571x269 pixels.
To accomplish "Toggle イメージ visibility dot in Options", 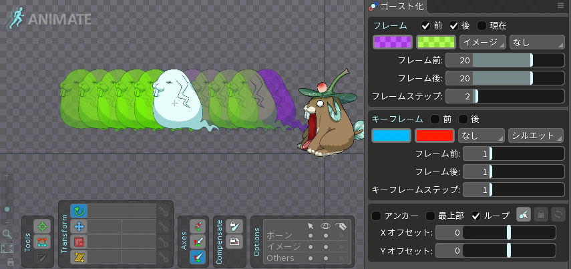I will click(x=326, y=247).
